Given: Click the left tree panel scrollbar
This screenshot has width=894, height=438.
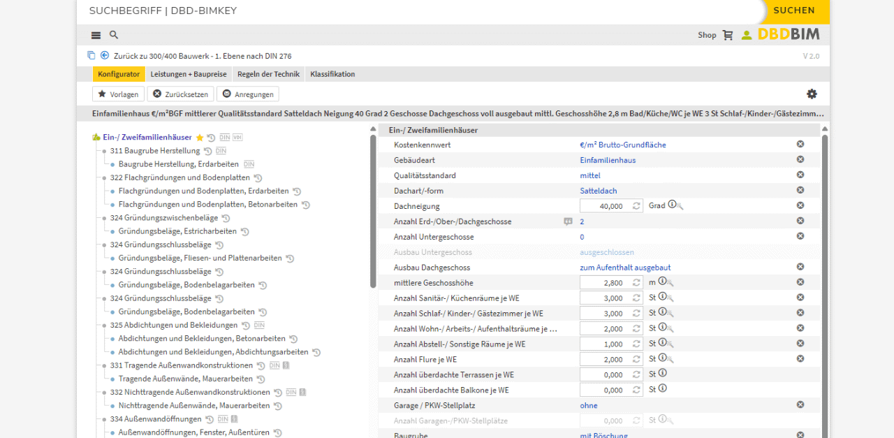Looking at the screenshot, I should point(373,211).
